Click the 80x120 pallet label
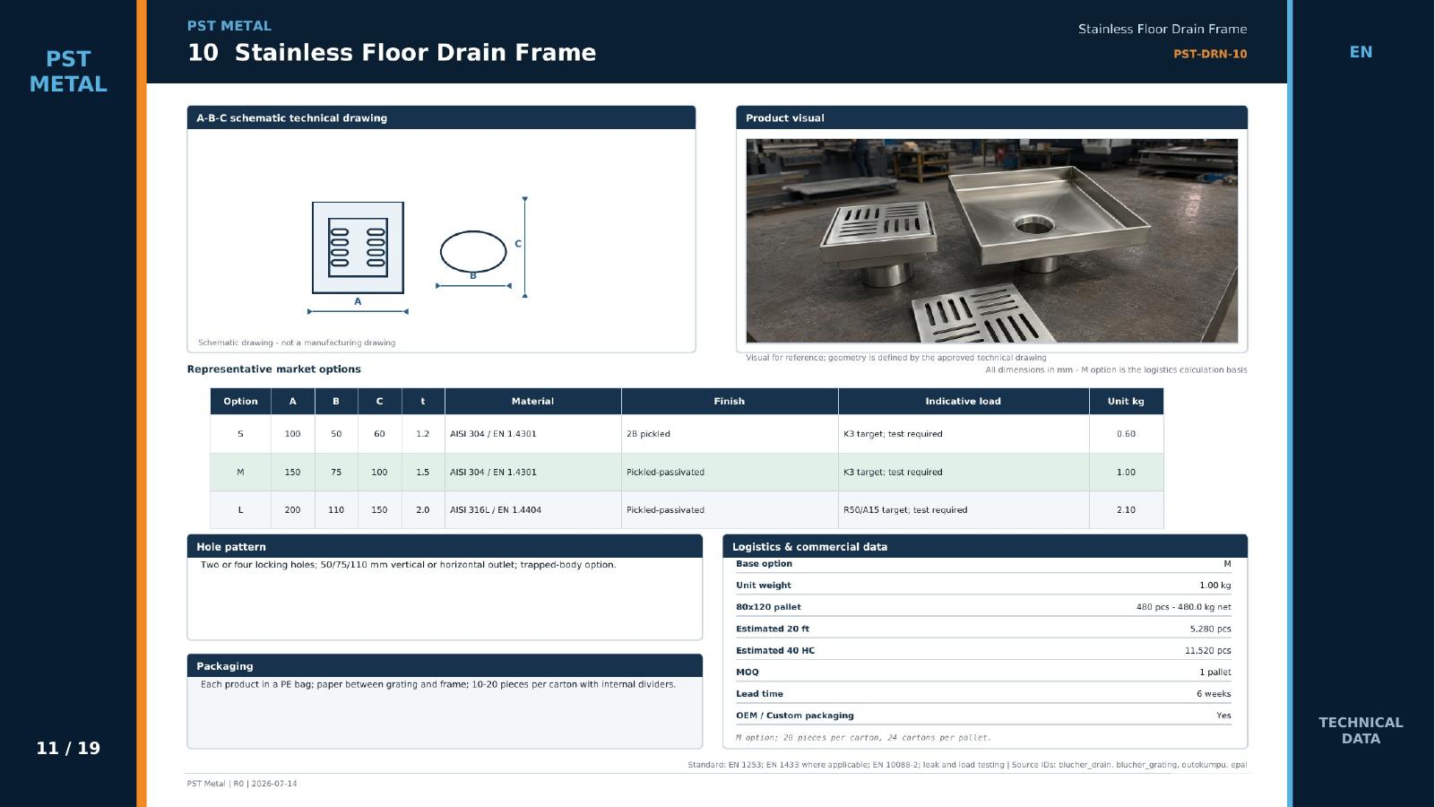 (768, 607)
